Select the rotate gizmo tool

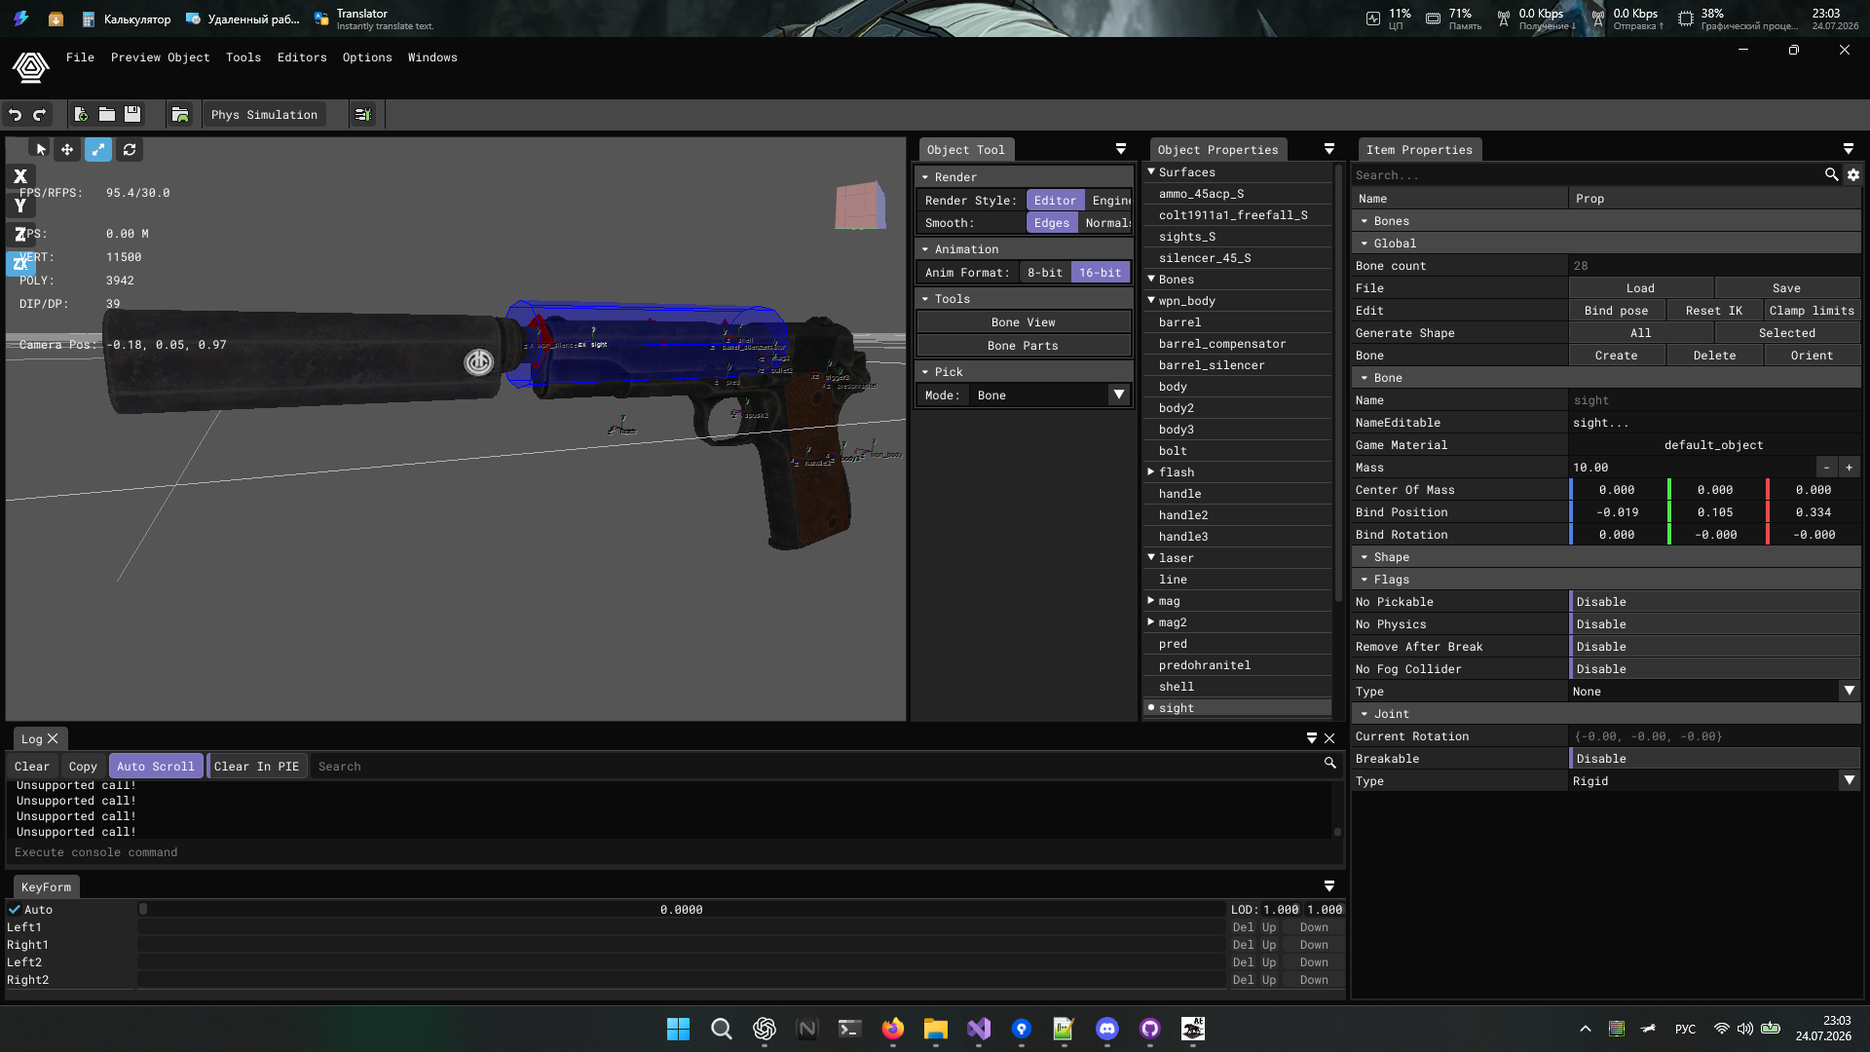130,149
